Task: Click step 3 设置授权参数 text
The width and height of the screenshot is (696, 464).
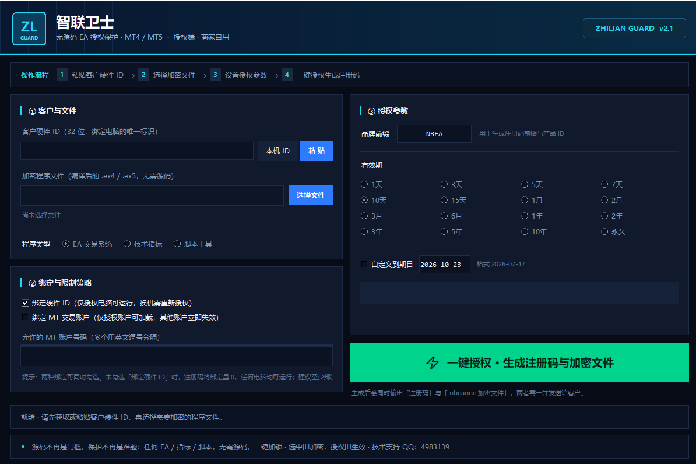Action: pos(246,75)
